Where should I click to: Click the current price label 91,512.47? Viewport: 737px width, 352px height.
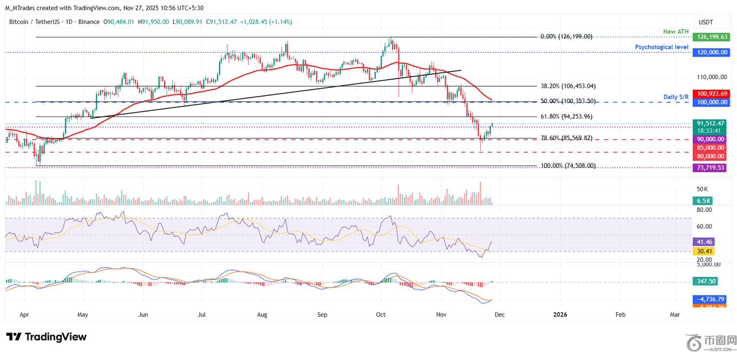click(x=709, y=123)
